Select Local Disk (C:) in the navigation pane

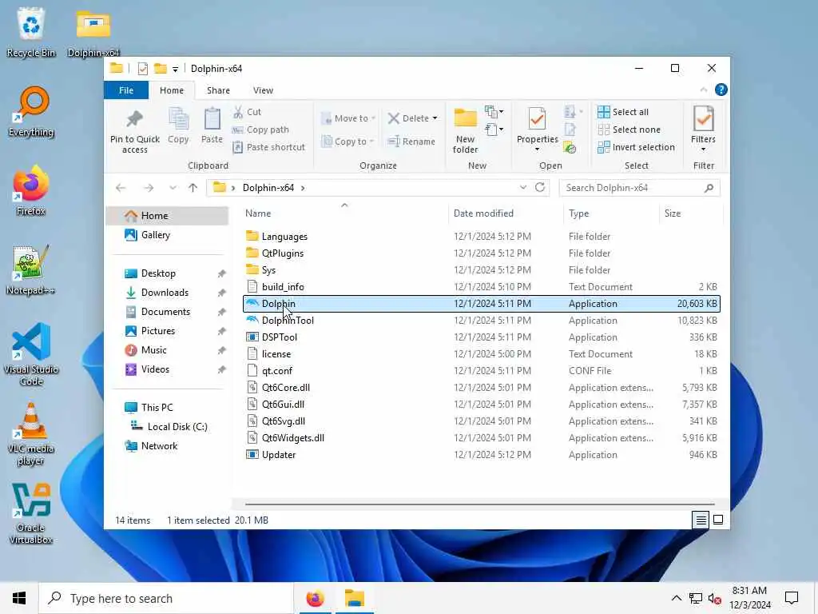(x=177, y=427)
